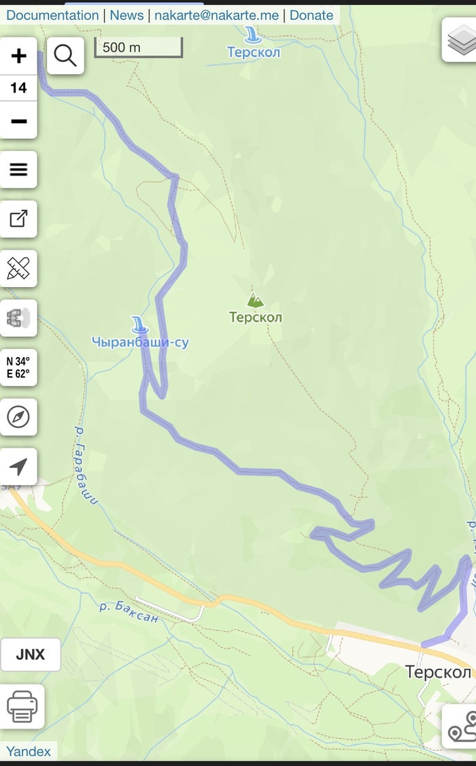Open the search magnifier tool

click(x=65, y=56)
